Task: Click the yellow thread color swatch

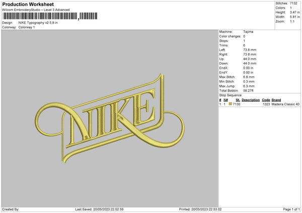Action: [231, 104]
